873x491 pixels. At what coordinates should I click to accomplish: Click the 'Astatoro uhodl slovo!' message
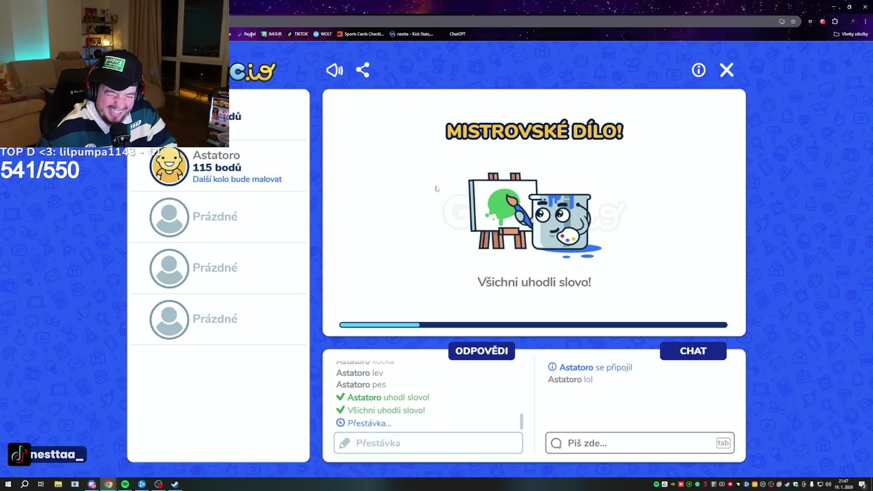click(383, 398)
